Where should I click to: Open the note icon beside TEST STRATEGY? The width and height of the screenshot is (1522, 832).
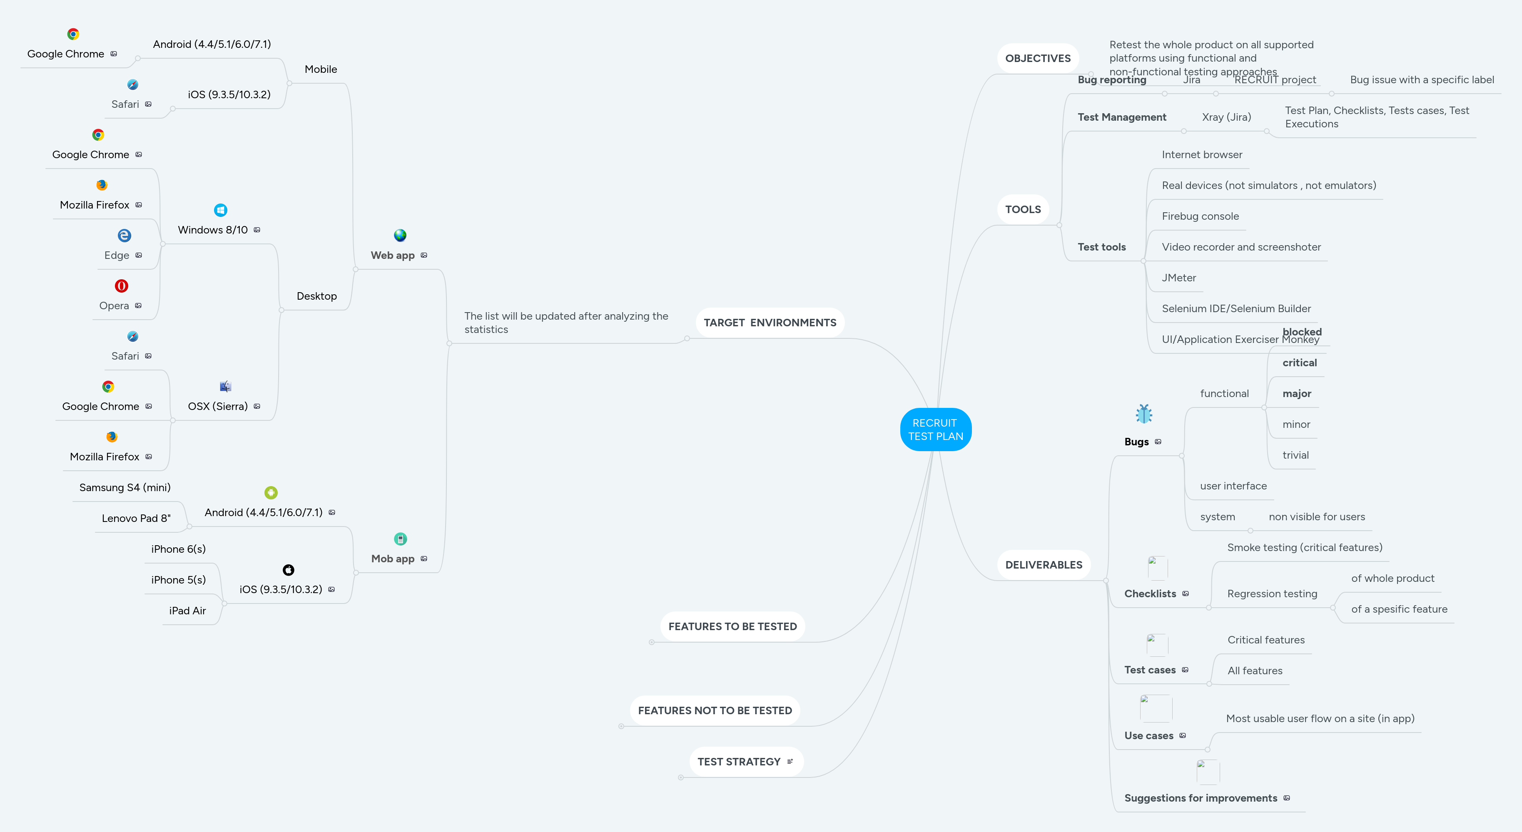click(x=790, y=762)
